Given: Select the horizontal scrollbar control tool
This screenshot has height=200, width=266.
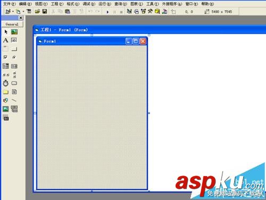Looking at the screenshot, I should click(x=6, y=75).
